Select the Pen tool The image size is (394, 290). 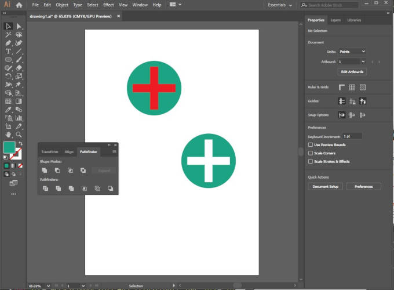[8, 43]
